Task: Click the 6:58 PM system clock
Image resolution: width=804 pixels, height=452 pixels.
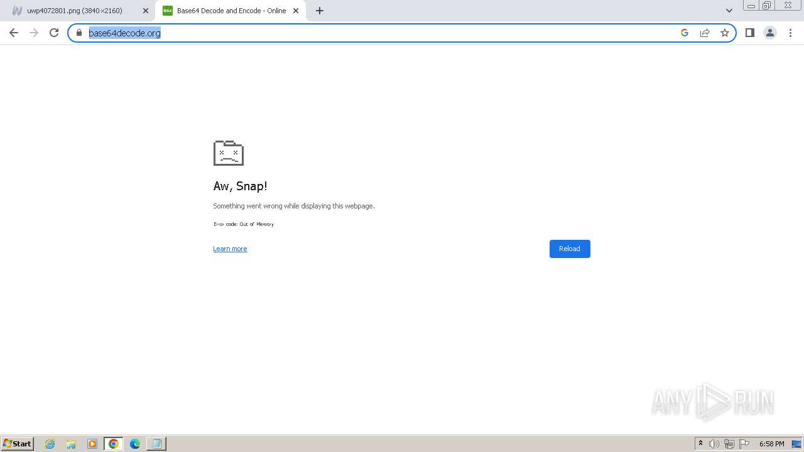Action: pyautogui.click(x=771, y=444)
